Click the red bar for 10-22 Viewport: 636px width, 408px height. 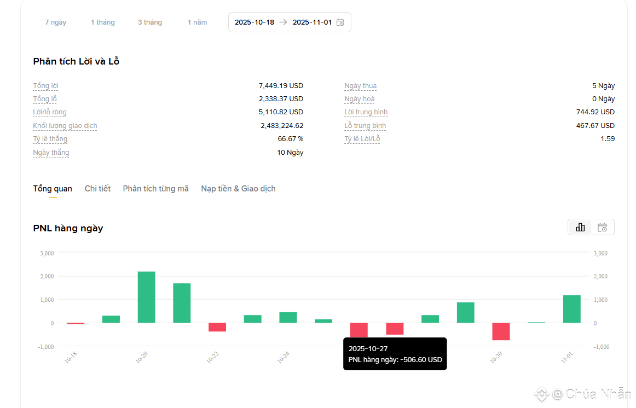217,327
